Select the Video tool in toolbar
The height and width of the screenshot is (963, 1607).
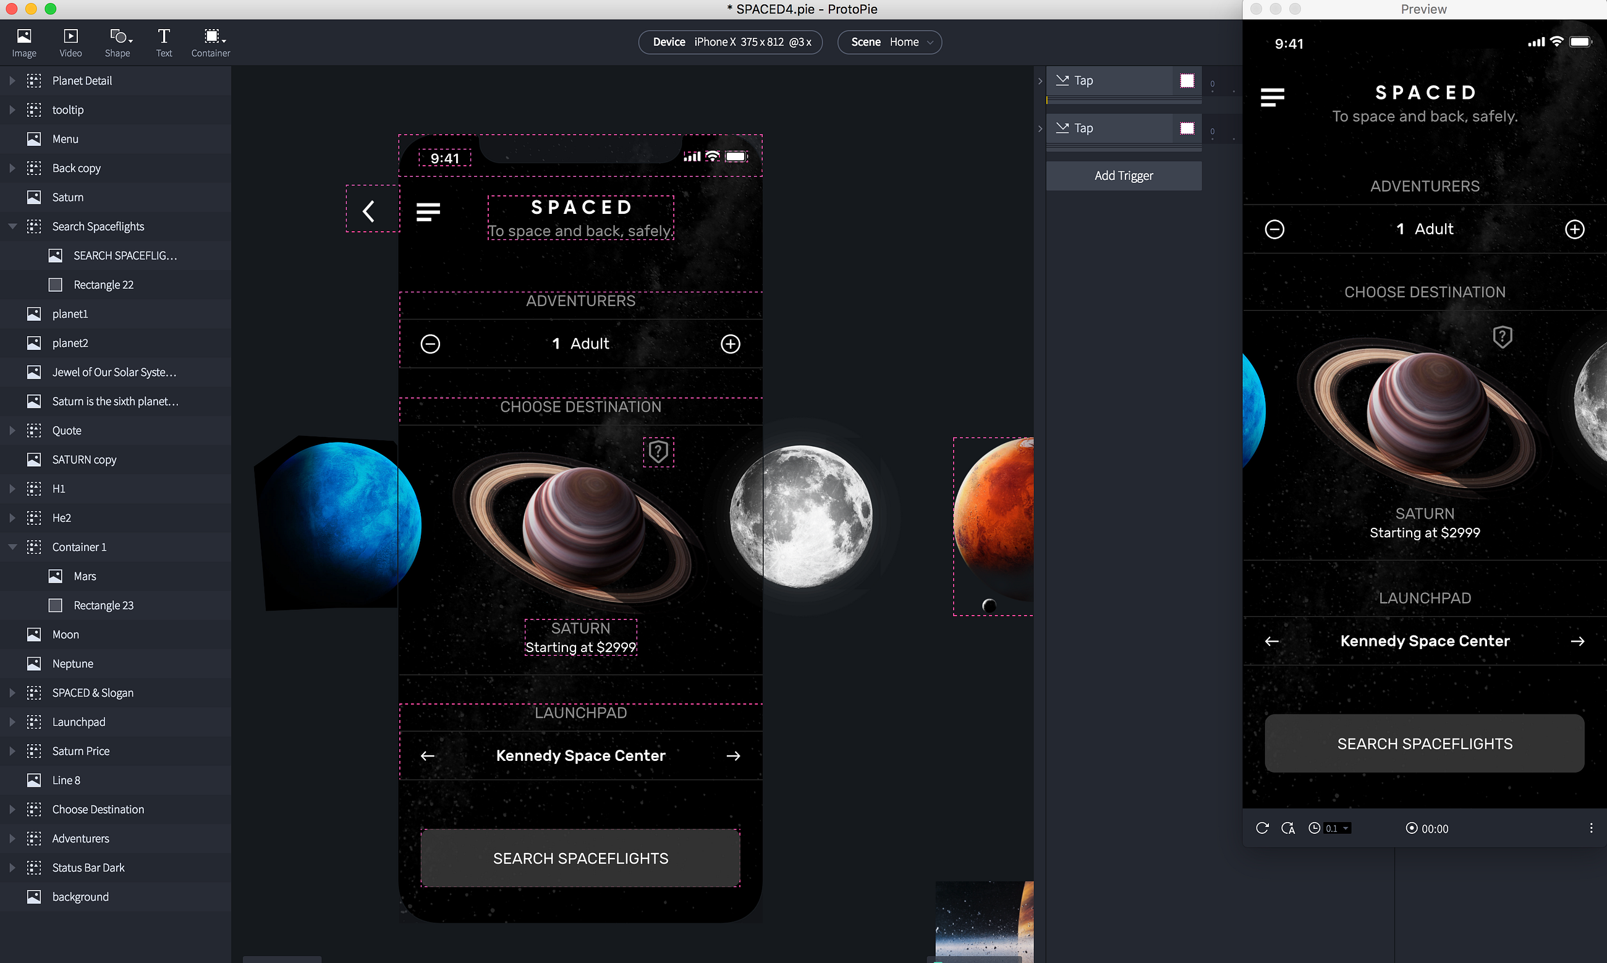(70, 42)
